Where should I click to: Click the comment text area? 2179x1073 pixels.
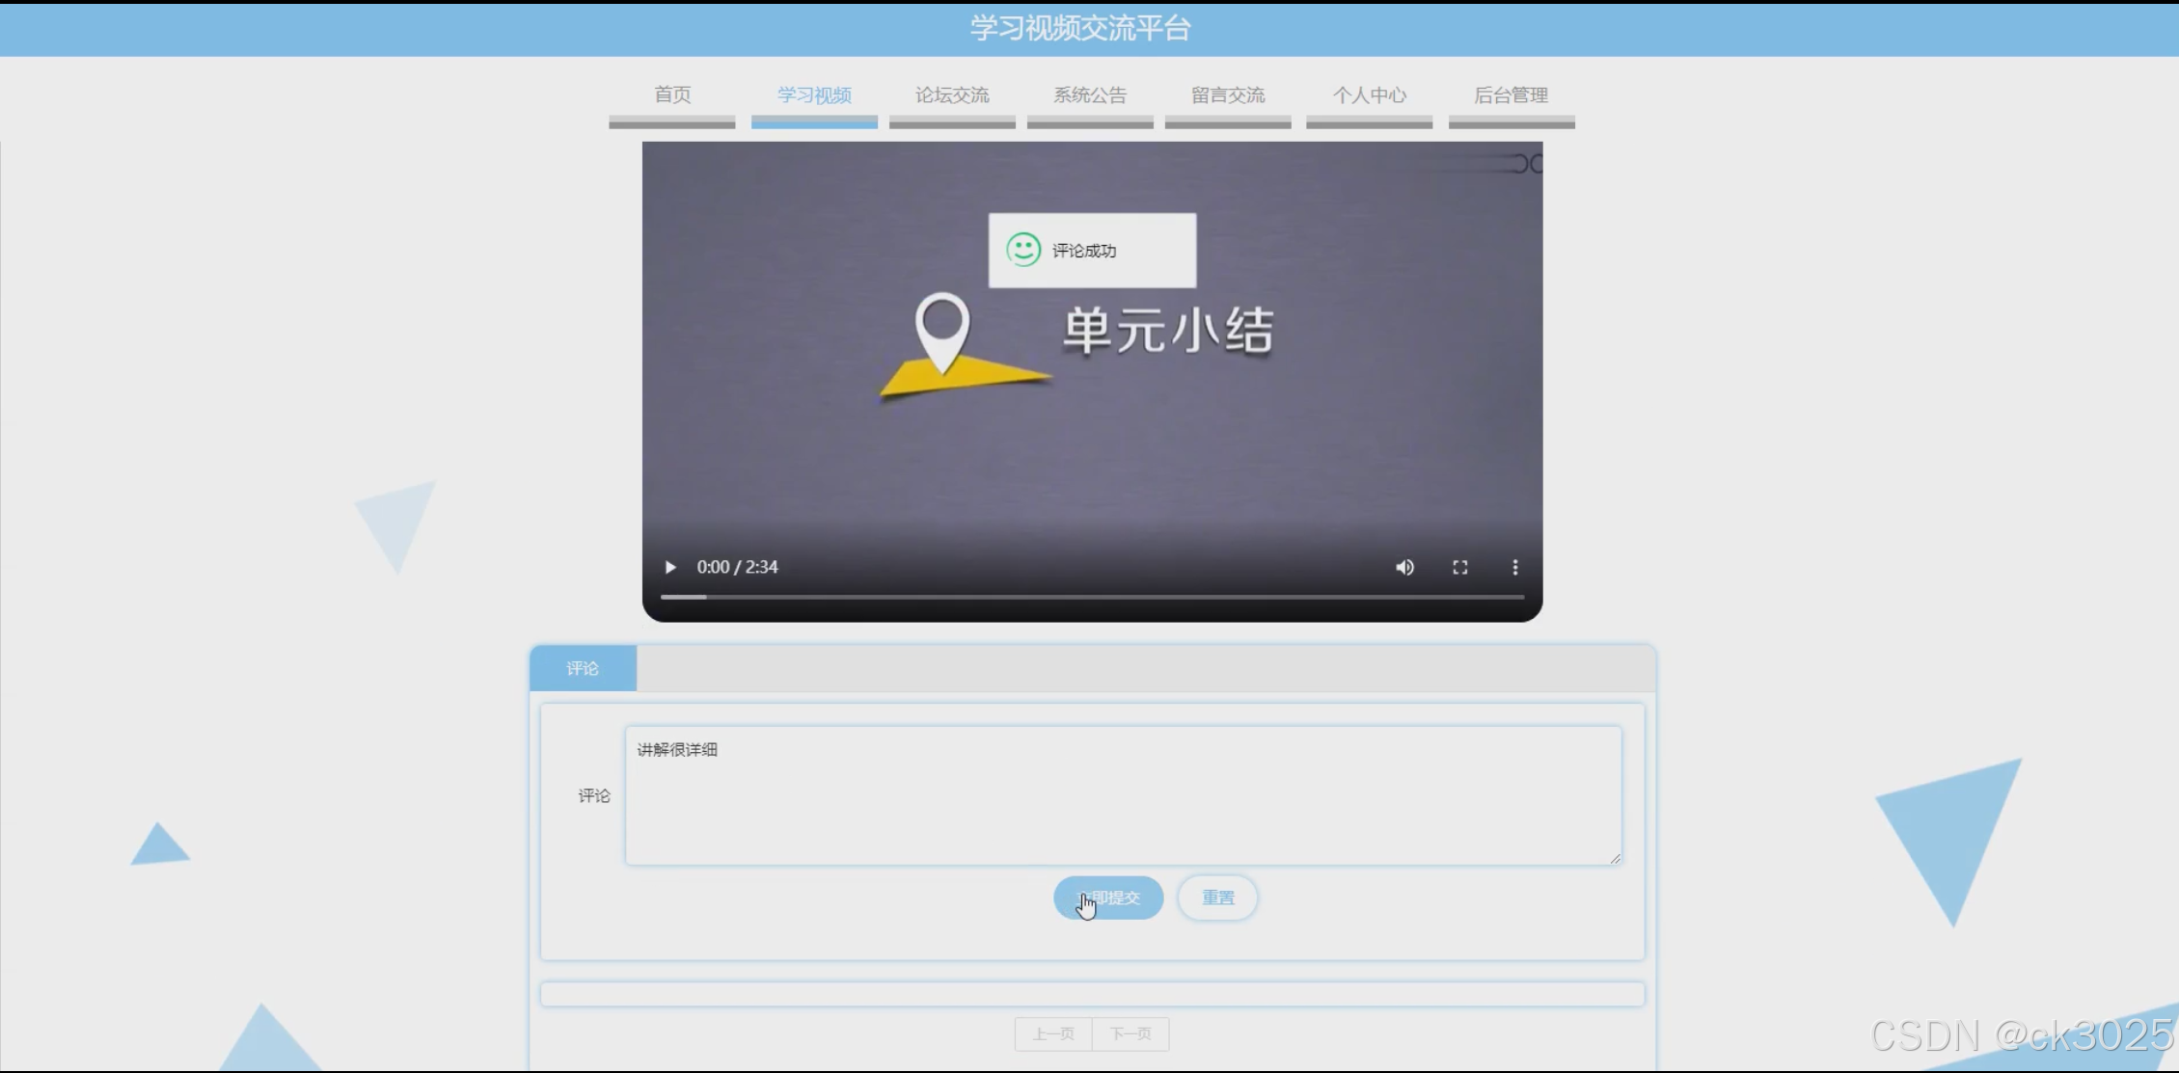point(1123,795)
